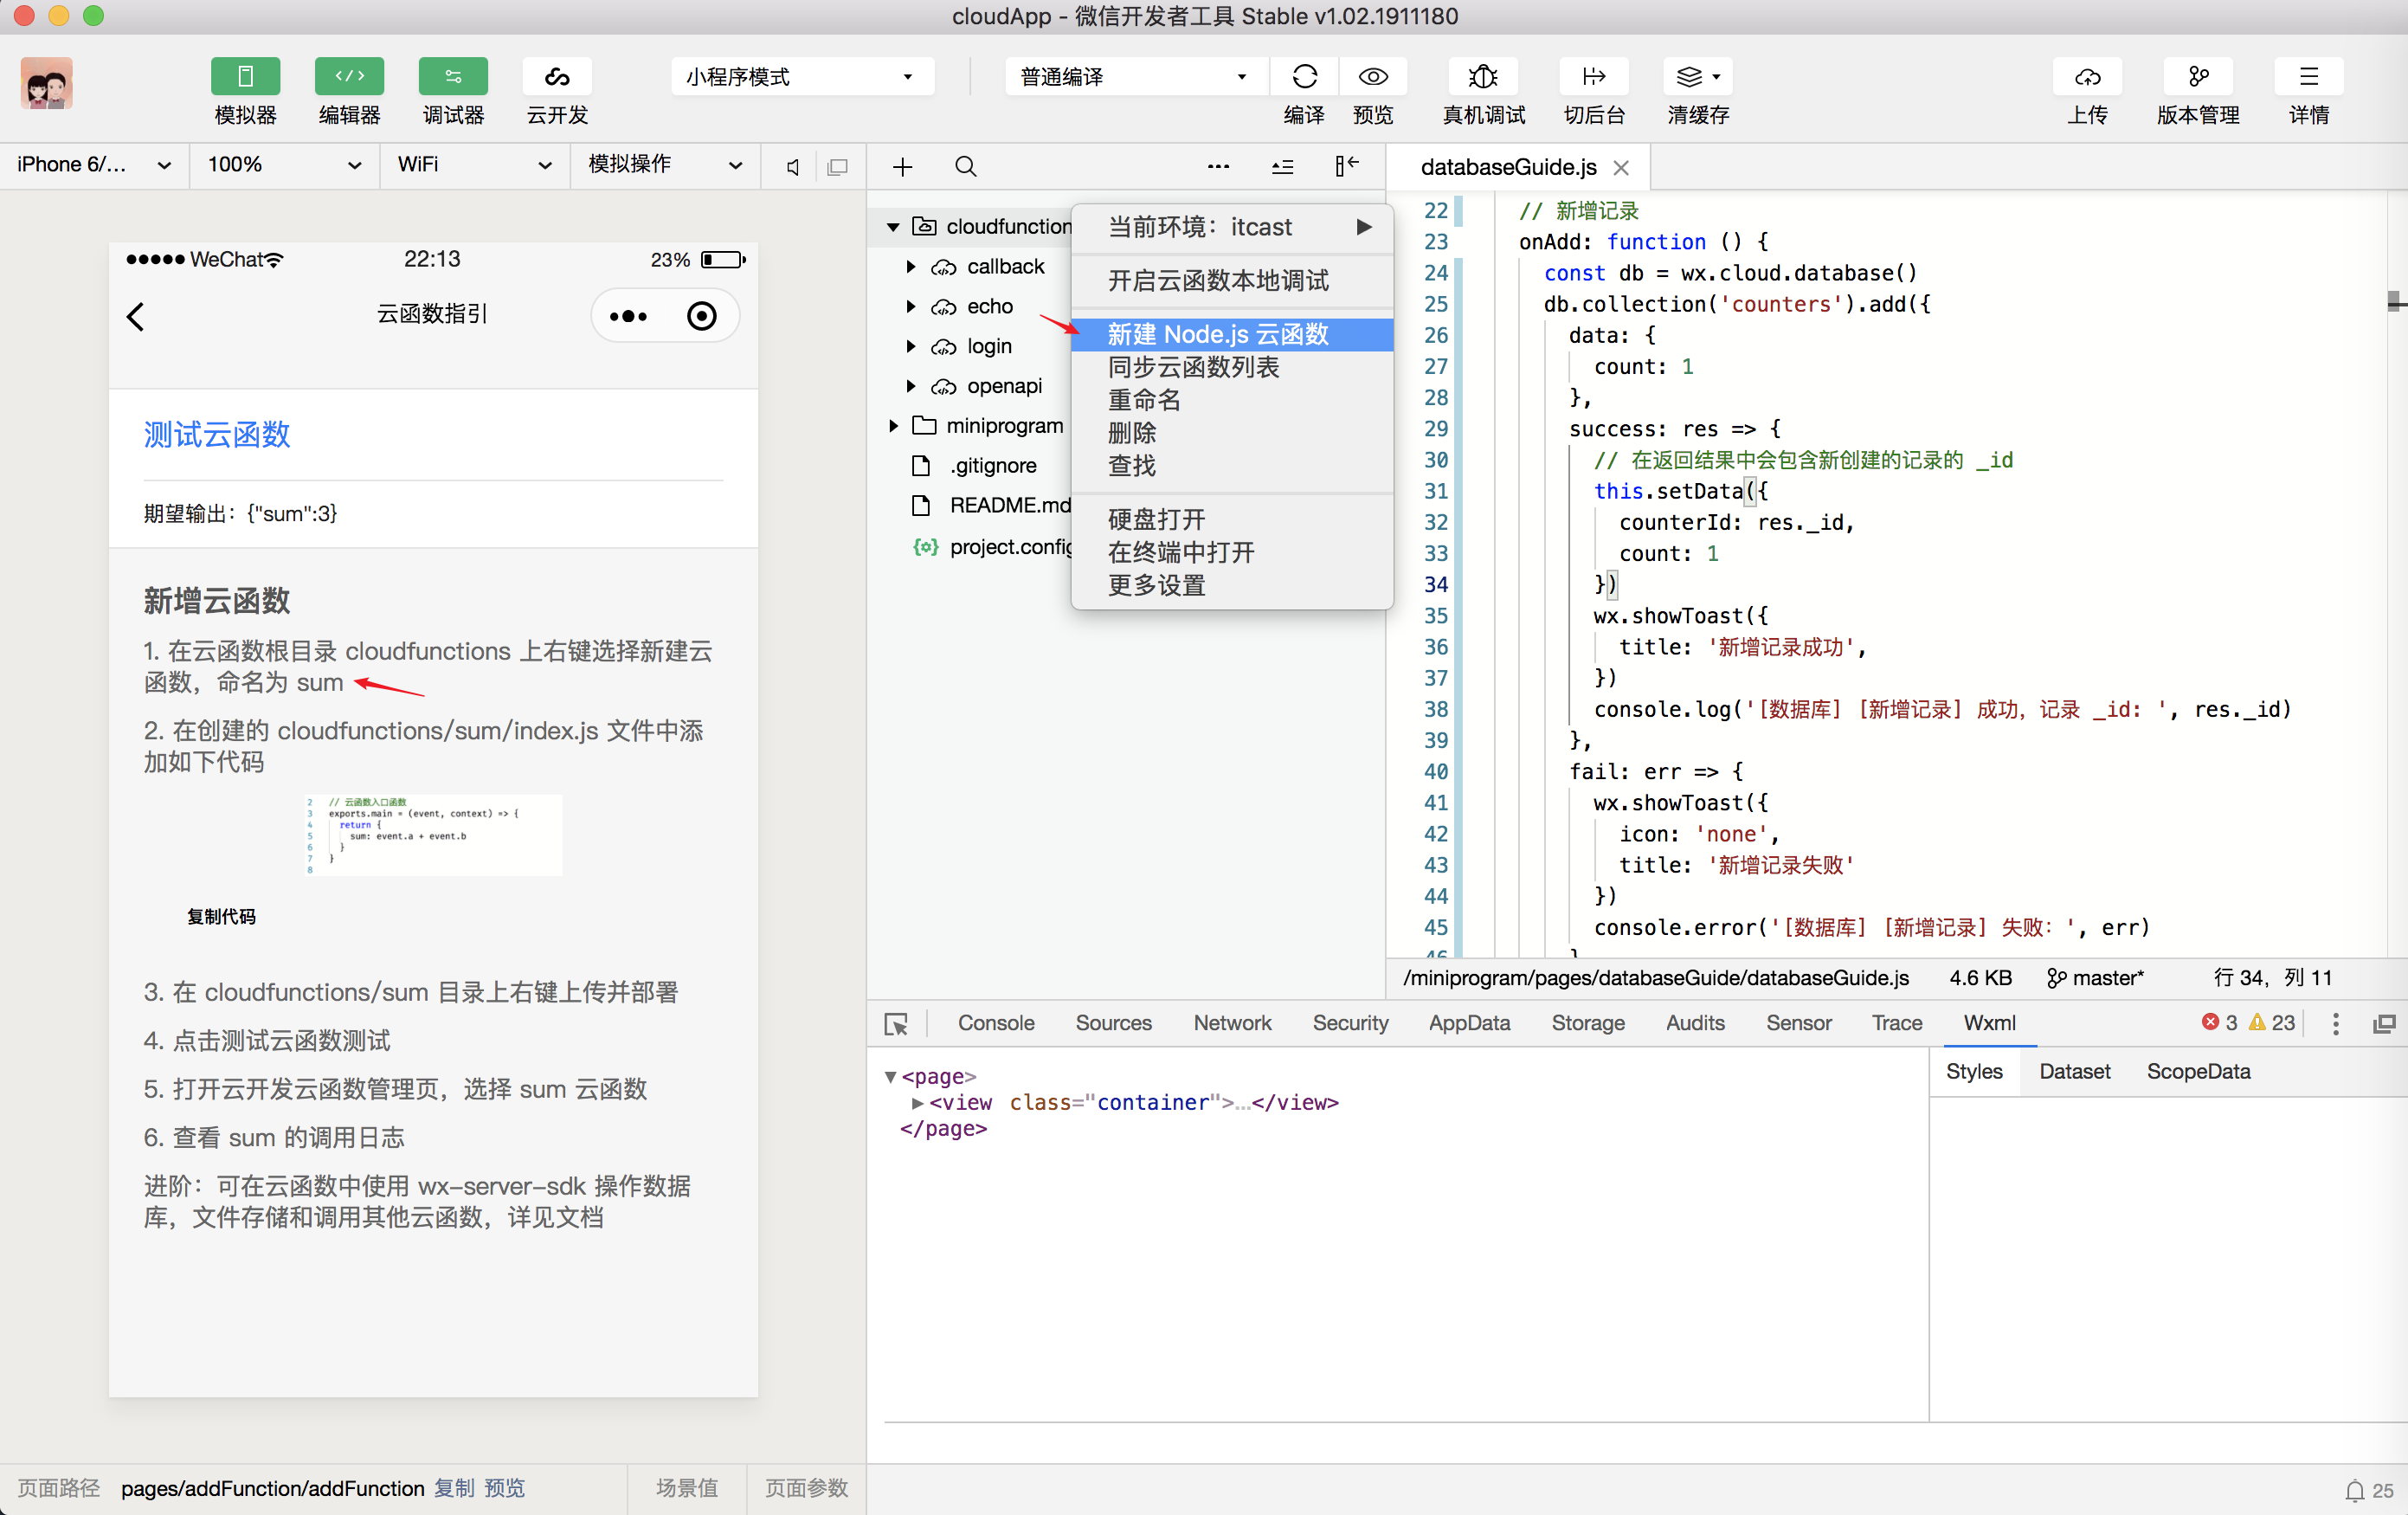Expand the login cloud function folder
2408x1515 pixels.
(x=911, y=346)
